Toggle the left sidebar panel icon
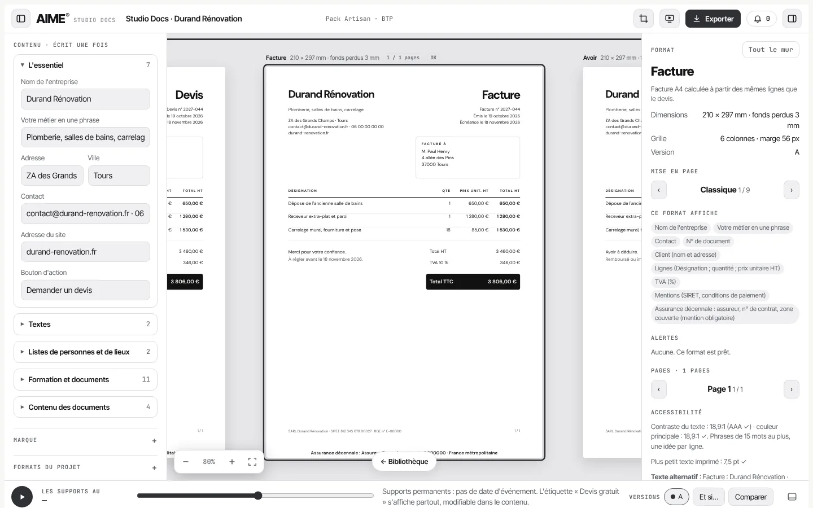Image resolution: width=813 pixels, height=508 pixels. pyautogui.click(x=21, y=19)
